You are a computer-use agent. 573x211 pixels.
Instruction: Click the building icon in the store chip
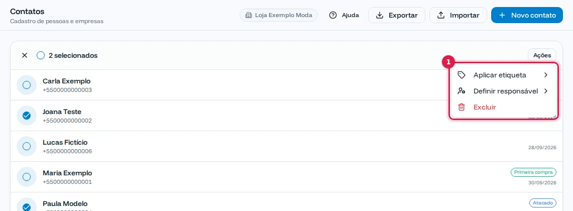coord(249,16)
